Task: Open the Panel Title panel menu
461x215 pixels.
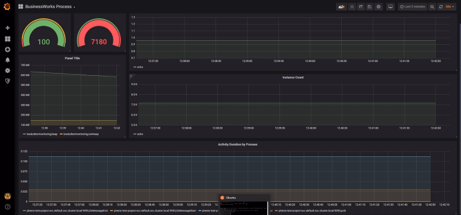Action: [73, 58]
